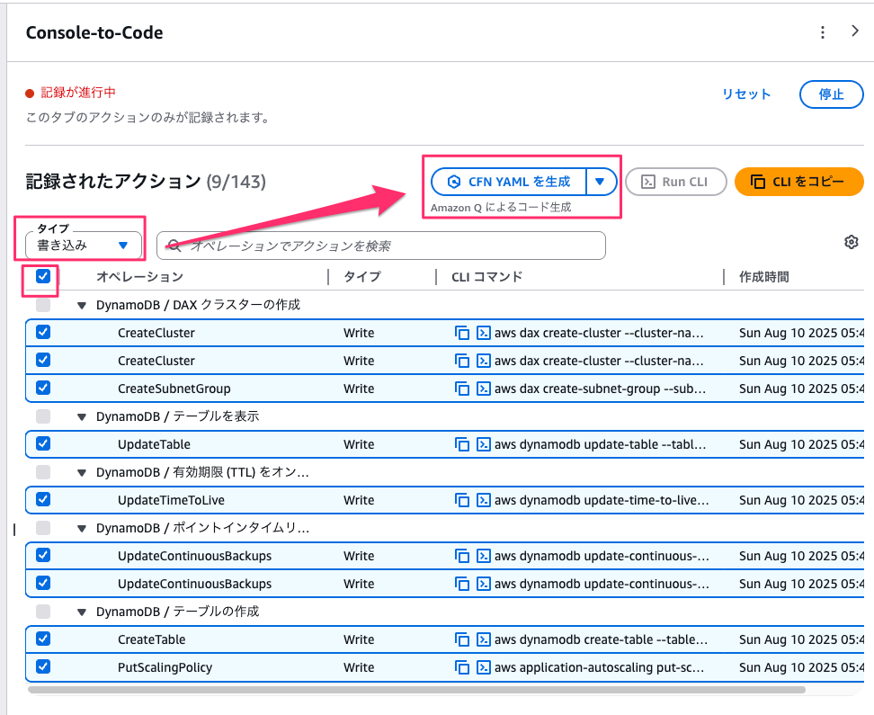Copy the UpdateTimeToLive CLI command

click(462, 500)
